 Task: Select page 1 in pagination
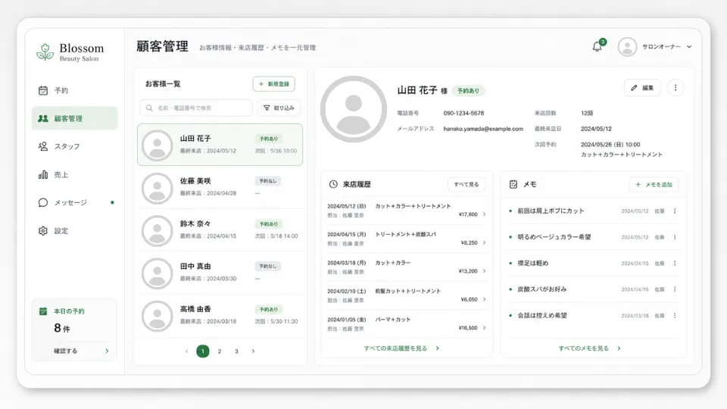[x=203, y=351]
